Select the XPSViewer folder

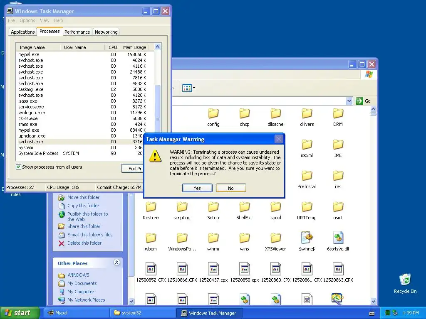[x=275, y=242]
